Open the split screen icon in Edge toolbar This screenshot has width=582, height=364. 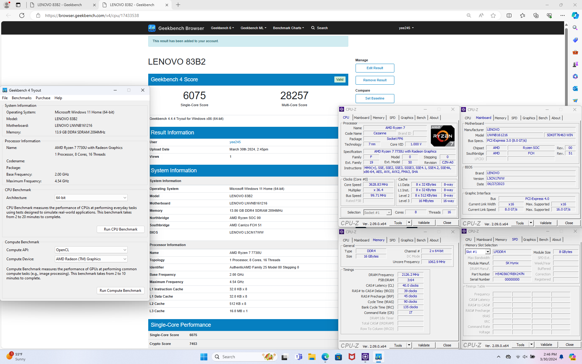point(509,15)
